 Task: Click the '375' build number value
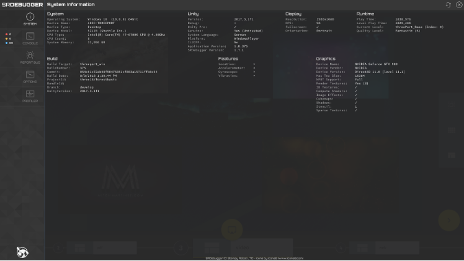[83, 68]
